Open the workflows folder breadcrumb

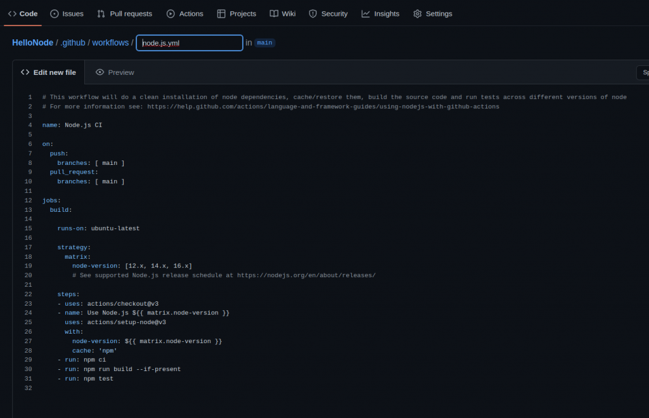pyautogui.click(x=110, y=42)
